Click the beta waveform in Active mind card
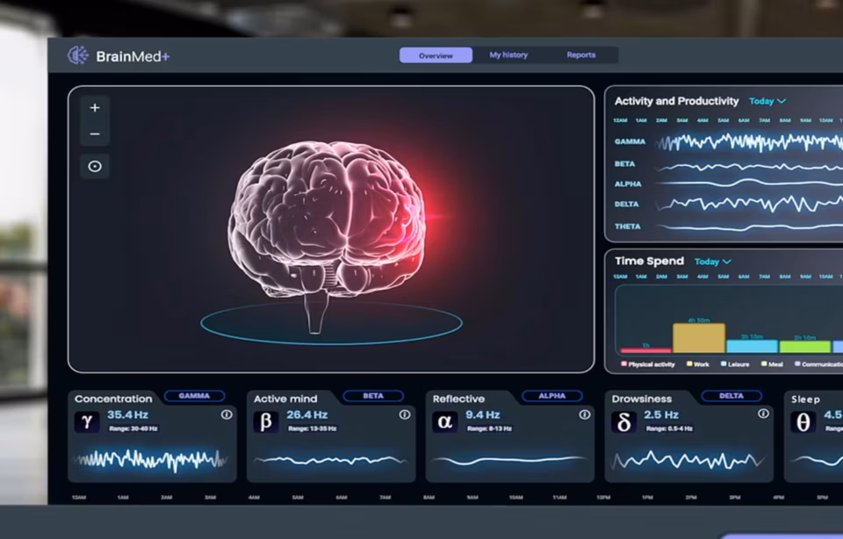 coord(331,461)
